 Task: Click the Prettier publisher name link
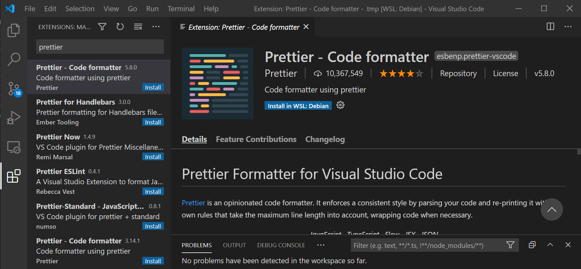click(x=281, y=74)
